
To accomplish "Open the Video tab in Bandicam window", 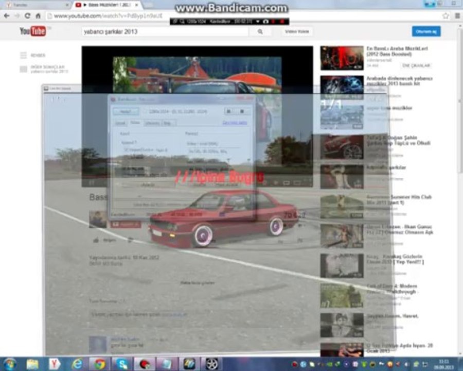I will (x=135, y=123).
